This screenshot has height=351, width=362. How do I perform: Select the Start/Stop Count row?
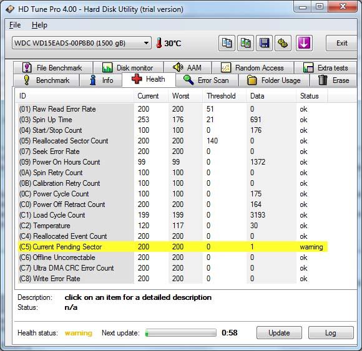[173, 130]
